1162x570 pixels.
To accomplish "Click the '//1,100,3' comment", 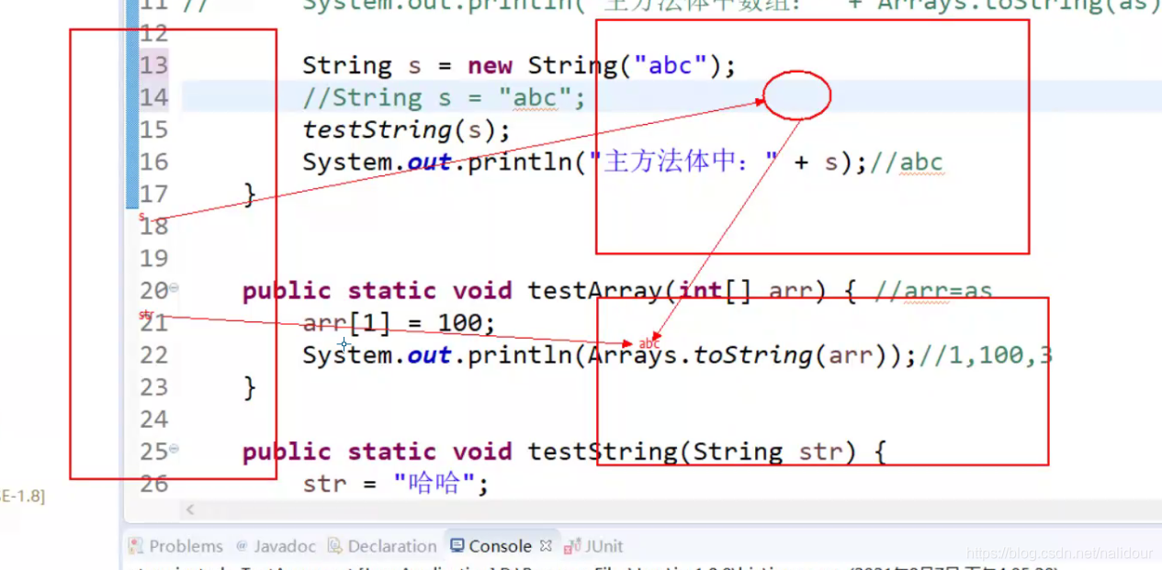I will pos(985,355).
